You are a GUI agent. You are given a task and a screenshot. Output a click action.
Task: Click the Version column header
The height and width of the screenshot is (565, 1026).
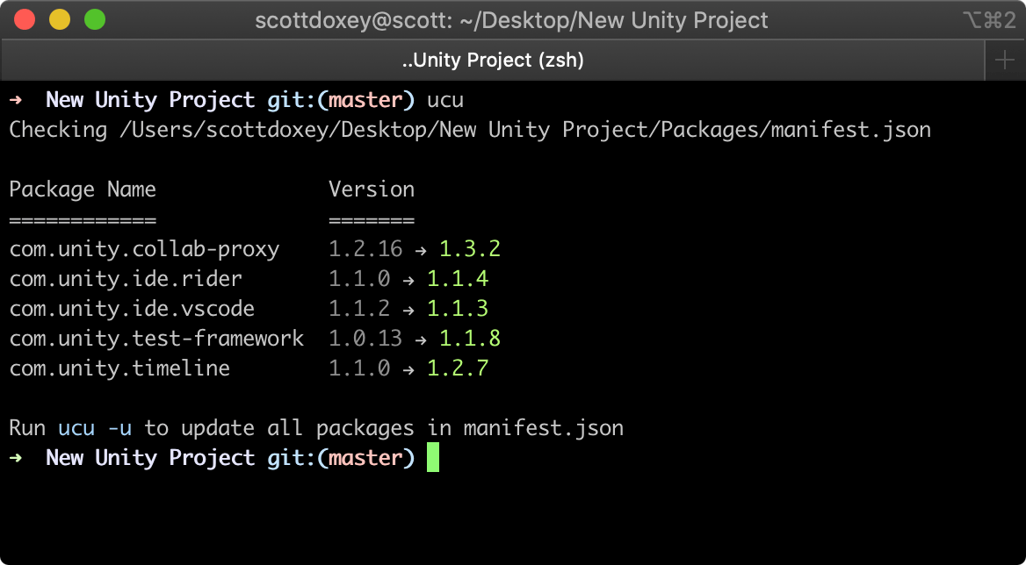372,189
